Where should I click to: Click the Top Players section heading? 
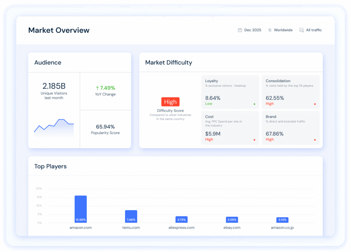pyautogui.click(x=50, y=166)
